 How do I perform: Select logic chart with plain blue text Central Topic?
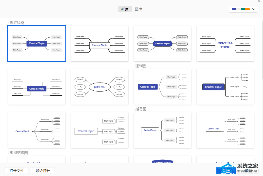(x=37, y=130)
